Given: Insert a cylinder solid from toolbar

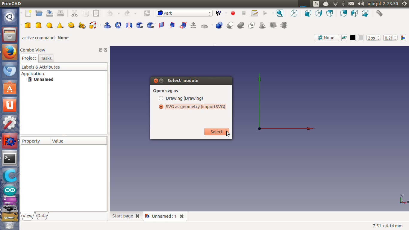Looking at the screenshot, I should click(x=39, y=25).
